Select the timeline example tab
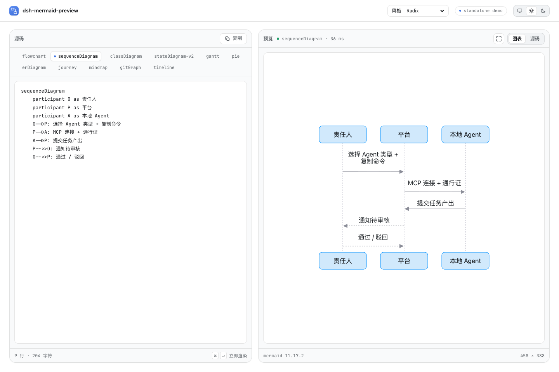Image resolution: width=559 pixels, height=372 pixels. [164, 67]
